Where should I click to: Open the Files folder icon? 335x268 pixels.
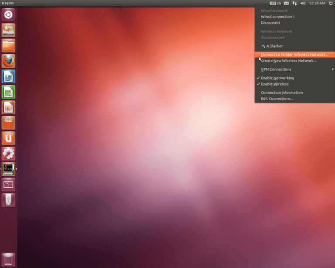tap(8, 45)
